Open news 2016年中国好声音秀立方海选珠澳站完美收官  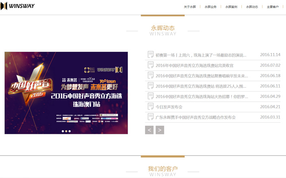tap(194, 65)
